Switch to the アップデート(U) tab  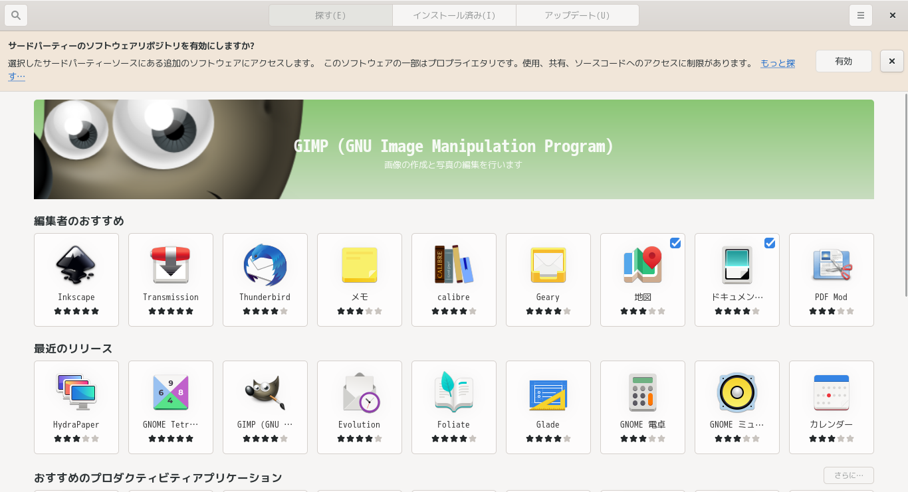[x=578, y=15]
